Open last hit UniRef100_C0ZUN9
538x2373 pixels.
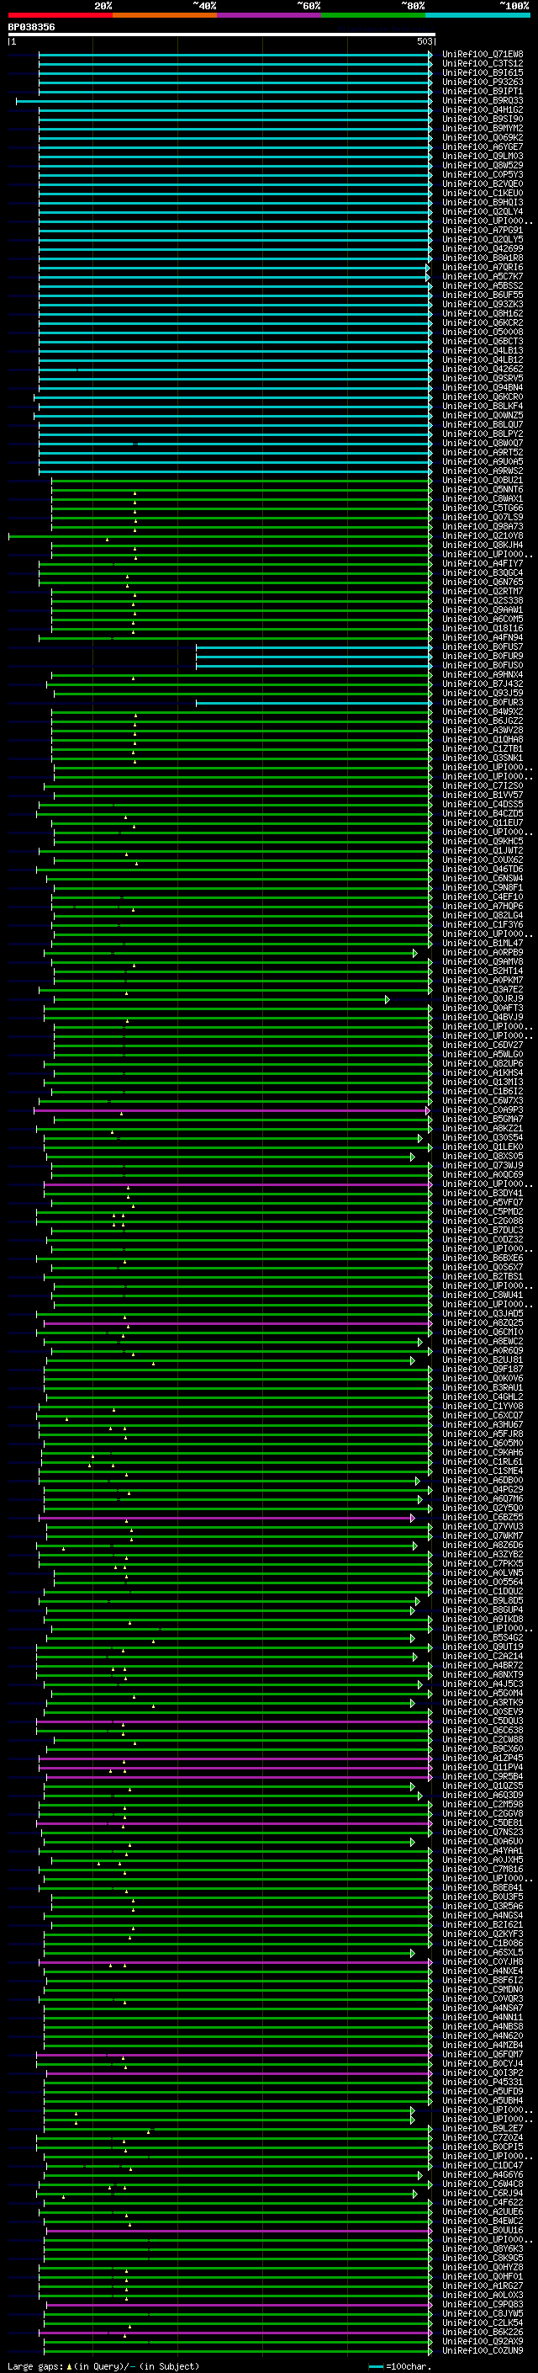(483, 2351)
